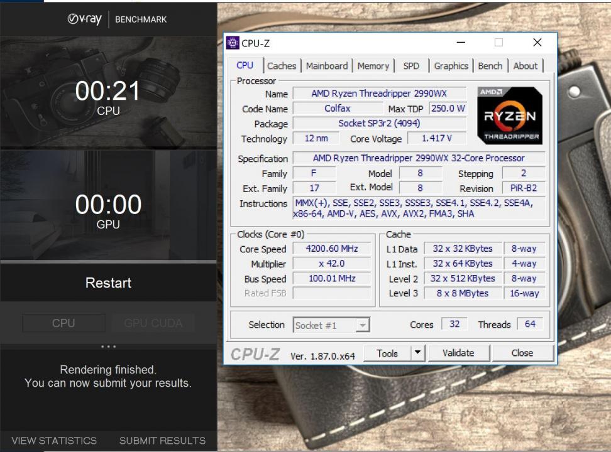611x452 pixels.
Task: Click the Validate button
Action: 459,353
